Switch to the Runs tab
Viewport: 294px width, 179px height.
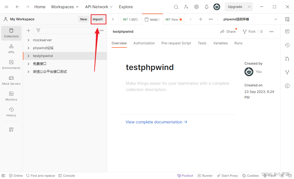point(238,43)
